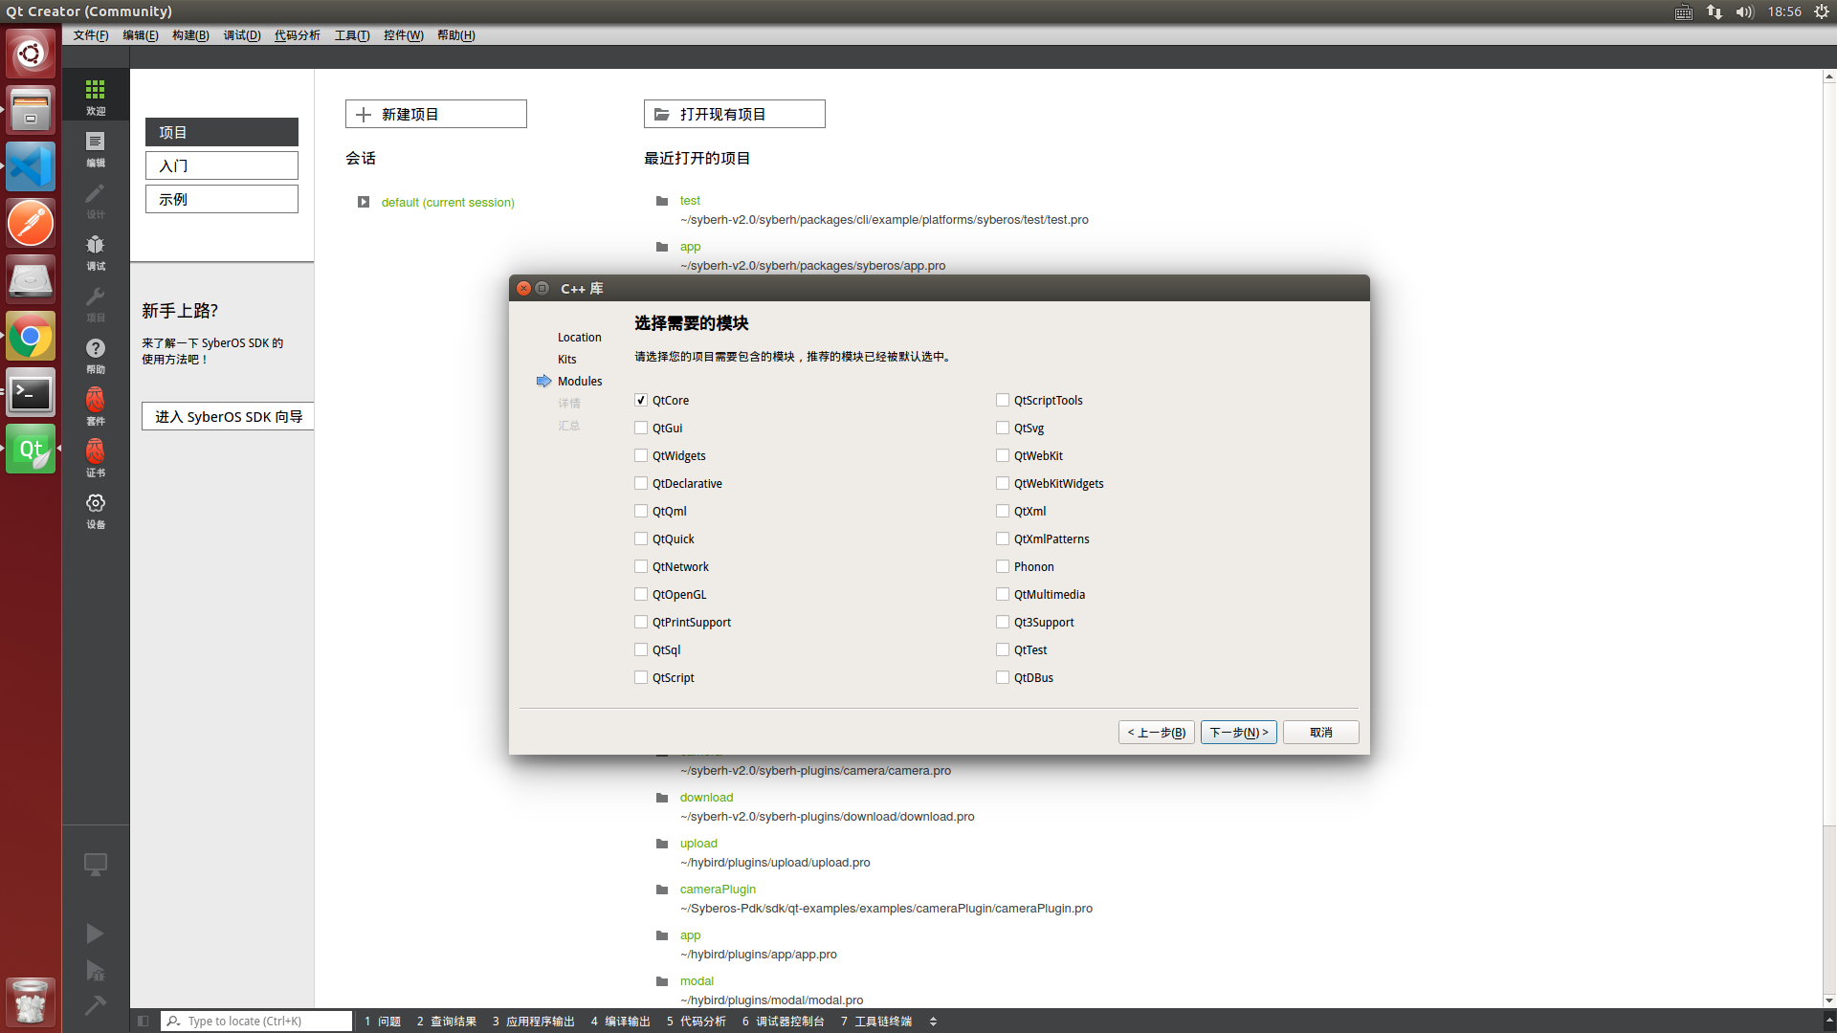
Task: Click the 新建项目 button
Action: point(436,114)
